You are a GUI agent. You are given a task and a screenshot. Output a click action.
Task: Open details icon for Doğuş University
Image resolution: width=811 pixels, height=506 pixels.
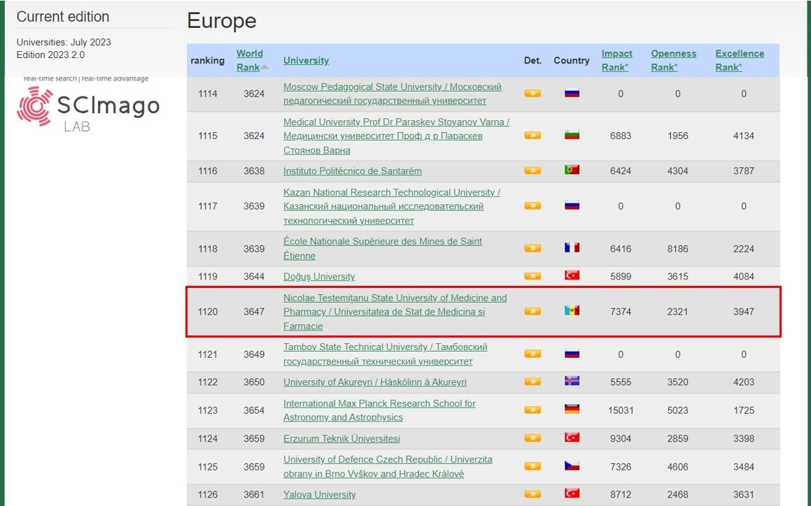pyautogui.click(x=533, y=276)
